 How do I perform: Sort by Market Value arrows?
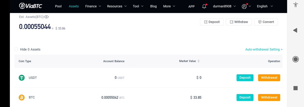click(199, 61)
